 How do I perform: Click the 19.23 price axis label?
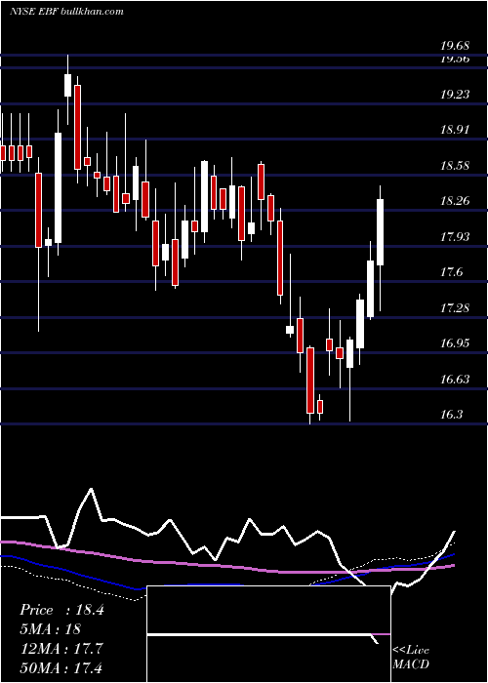pyautogui.click(x=455, y=94)
